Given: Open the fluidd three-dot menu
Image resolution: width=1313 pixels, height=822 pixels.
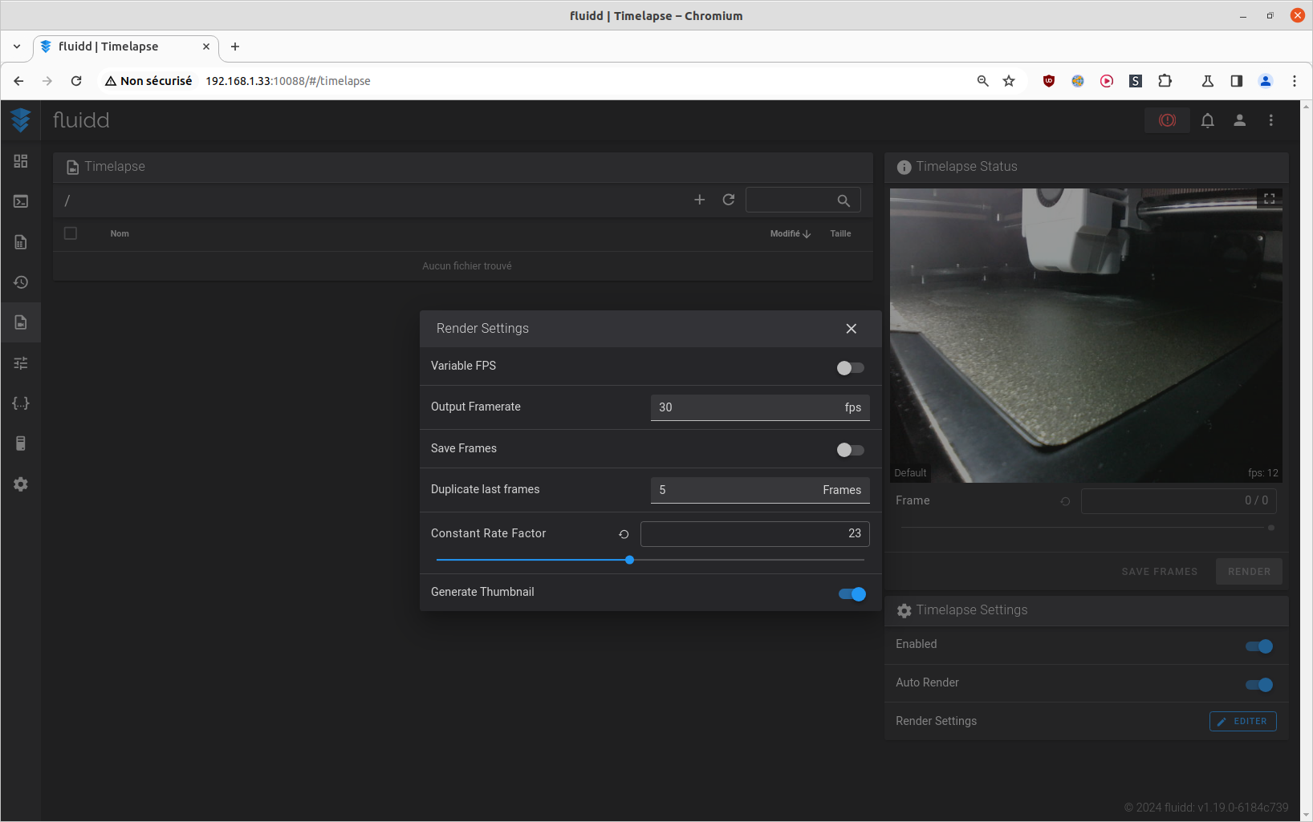Looking at the screenshot, I should tap(1270, 120).
